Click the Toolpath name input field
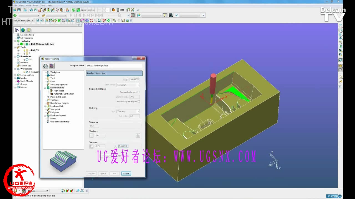Image resolution: width=355 pixels, height=199 pixels. [114, 66]
